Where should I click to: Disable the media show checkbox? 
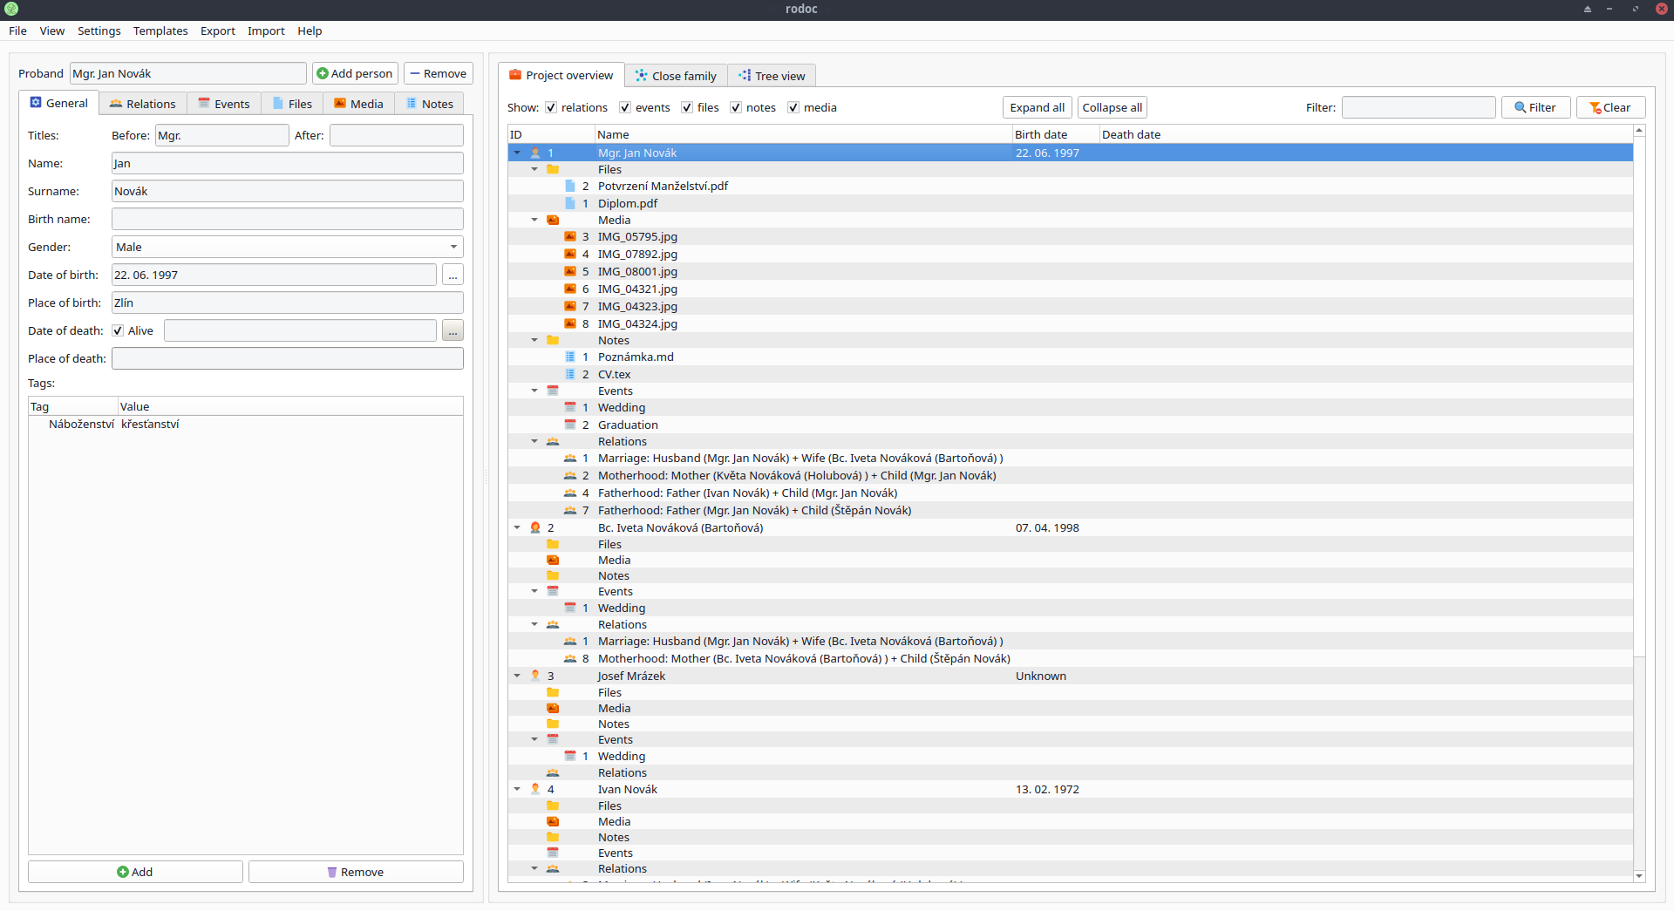[x=793, y=107]
